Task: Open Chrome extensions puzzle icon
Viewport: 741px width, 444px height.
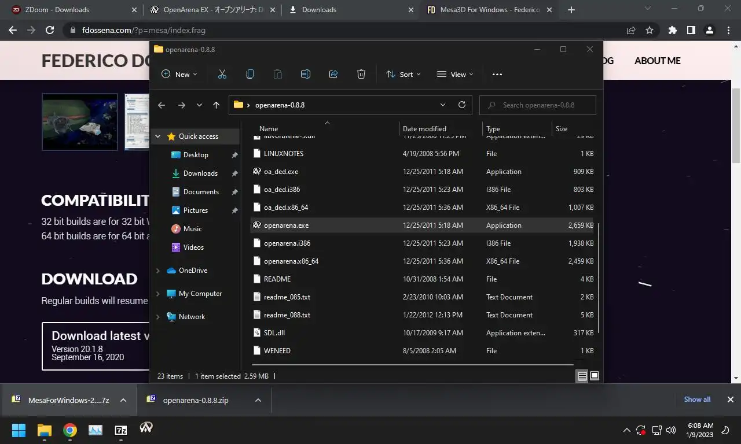Action: 672,30
